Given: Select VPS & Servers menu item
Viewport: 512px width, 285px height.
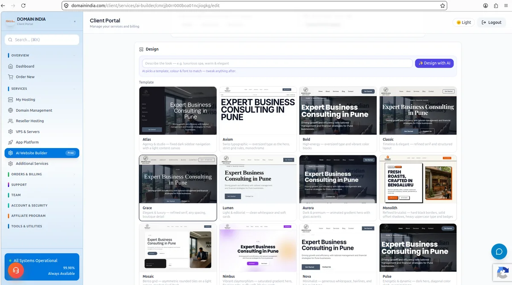Looking at the screenshot, I should pos(42,131).
